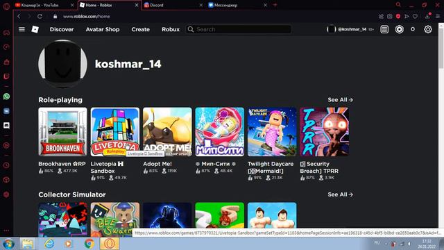Show hidden tray icons arrow

pyautogui.click(x=386, y=244)
